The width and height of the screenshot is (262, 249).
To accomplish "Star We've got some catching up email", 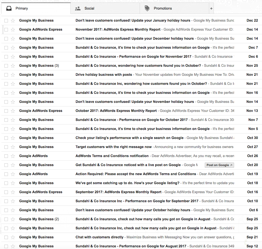I will click(13, 183).
